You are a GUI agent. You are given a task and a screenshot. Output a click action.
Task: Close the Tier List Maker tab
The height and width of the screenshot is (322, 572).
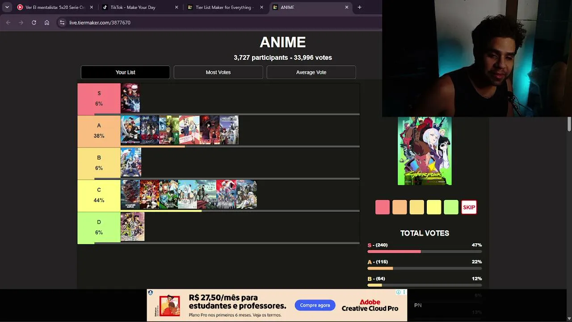pyautogui.click(x=261, y=7)
